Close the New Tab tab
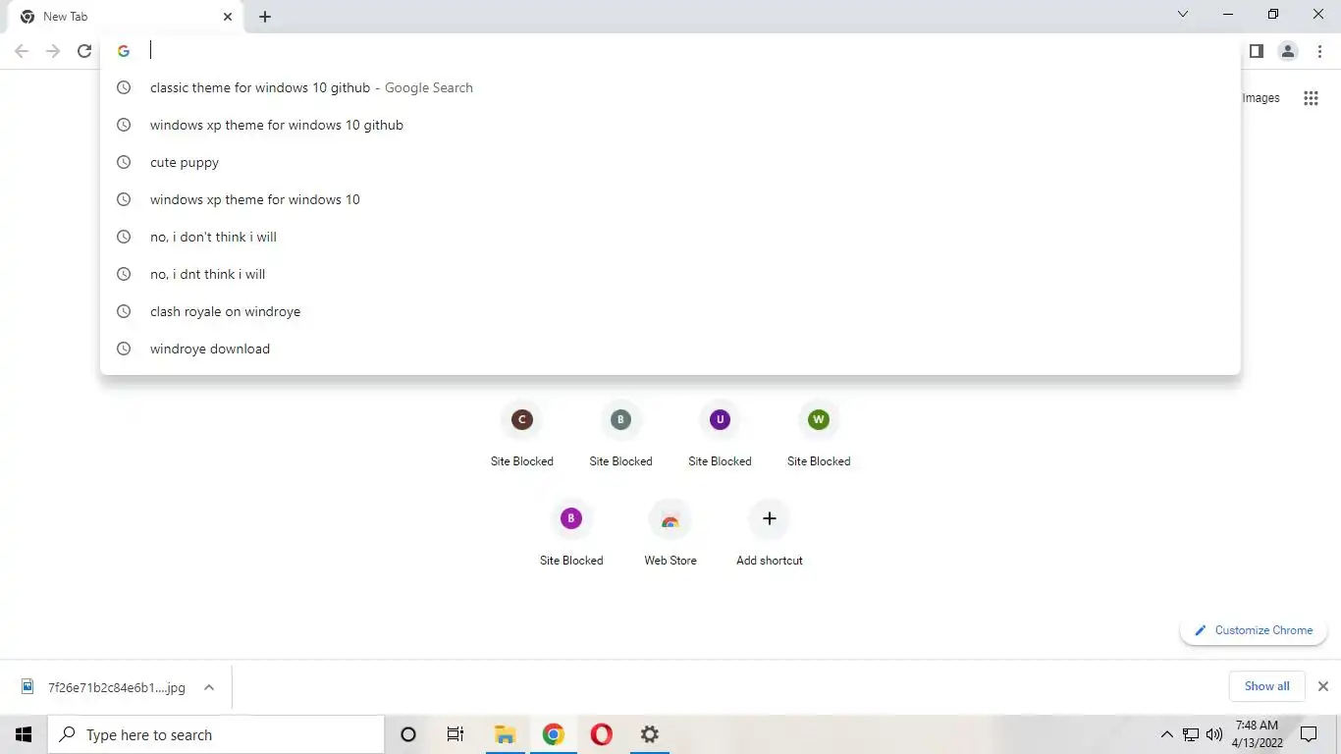Screen dimensions: 1341x754 click(x=228, y=17)
